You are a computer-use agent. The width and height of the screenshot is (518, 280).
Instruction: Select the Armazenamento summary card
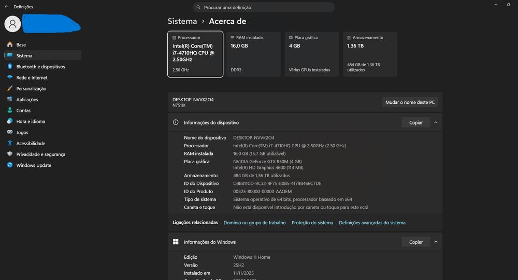[370, 54]
